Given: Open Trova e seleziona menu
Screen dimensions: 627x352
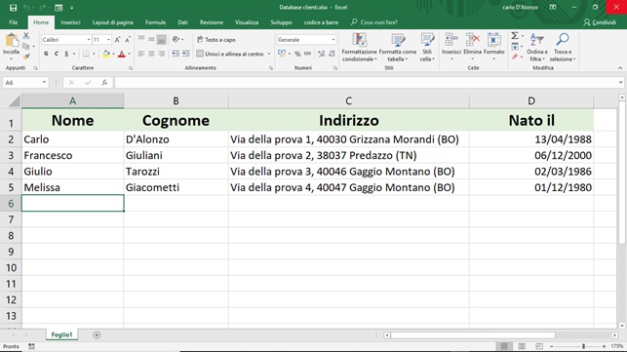Looking at the screenshot, I should coord(563,47).
